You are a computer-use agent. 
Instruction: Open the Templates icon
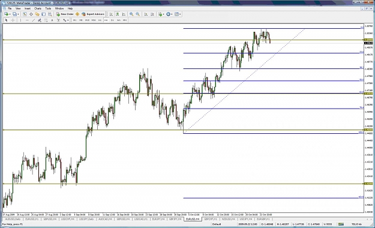coord(177,14)
